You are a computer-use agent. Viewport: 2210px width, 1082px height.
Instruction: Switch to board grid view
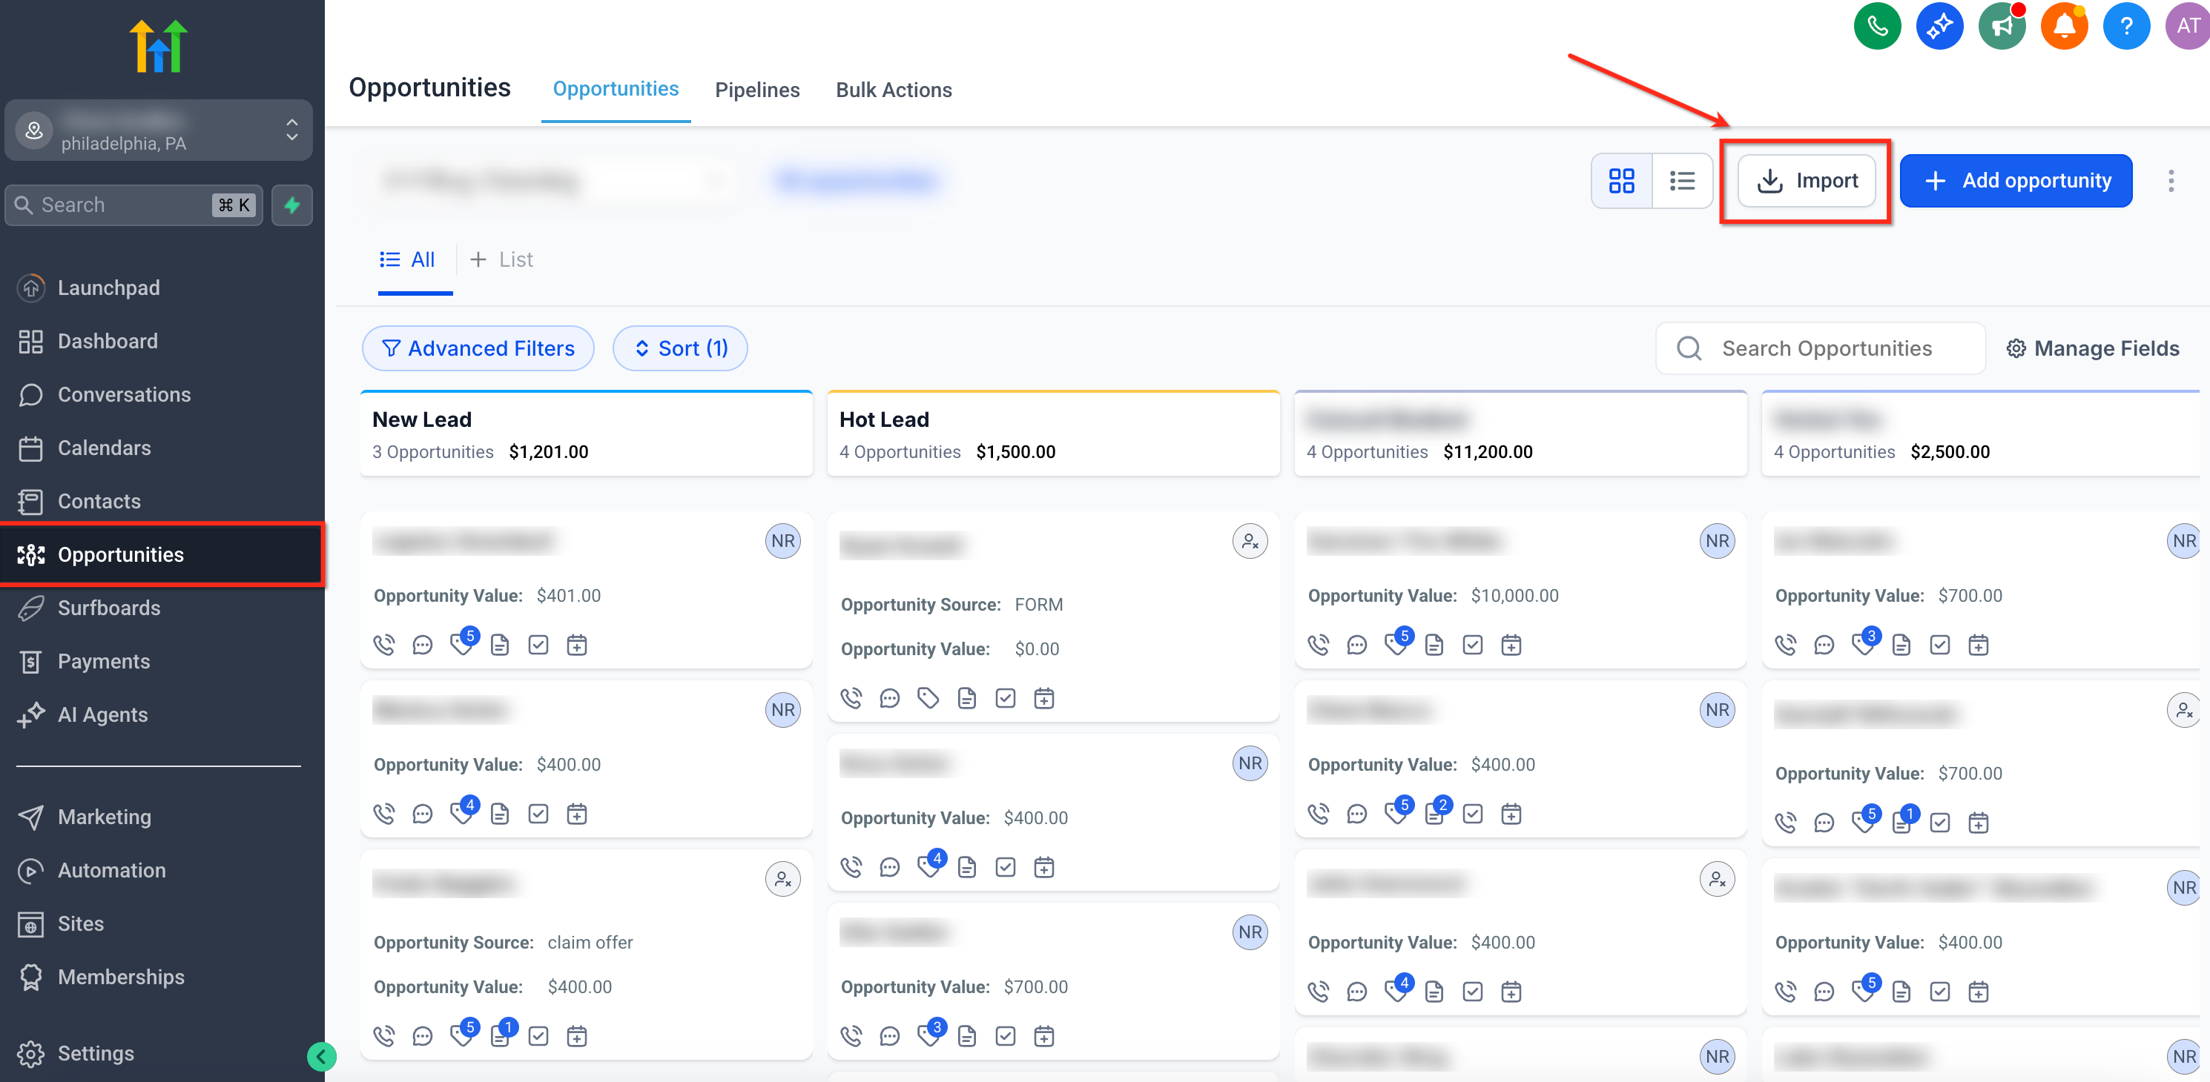[1620, 181]
